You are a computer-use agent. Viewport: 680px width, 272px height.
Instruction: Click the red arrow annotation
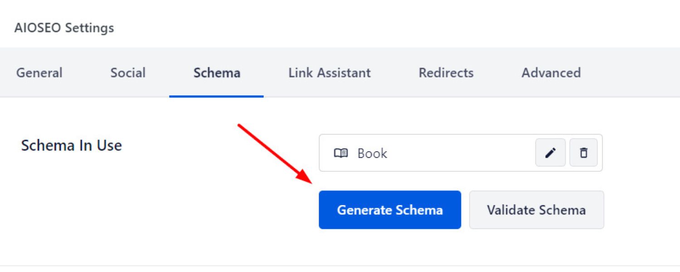[x=272, y=152]
